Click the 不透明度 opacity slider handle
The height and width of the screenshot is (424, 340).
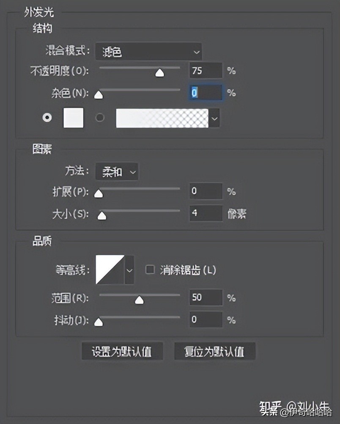159,72
